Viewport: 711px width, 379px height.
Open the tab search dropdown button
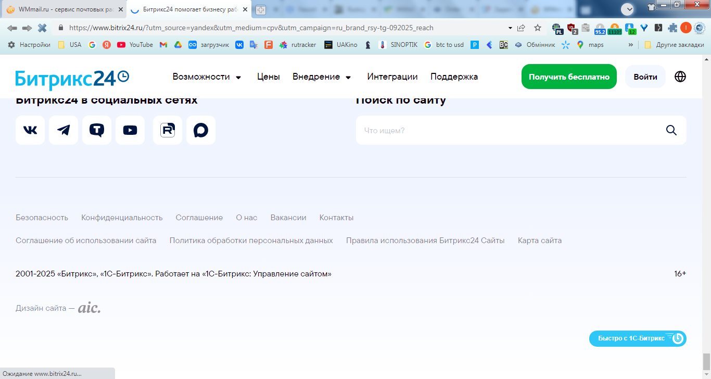628,9
